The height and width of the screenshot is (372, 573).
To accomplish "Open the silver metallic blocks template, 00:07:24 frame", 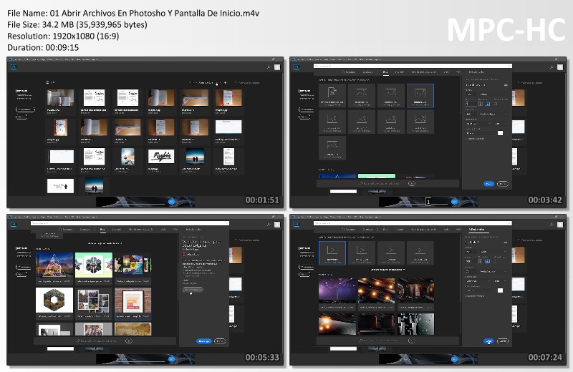I will tap(416, 324).
